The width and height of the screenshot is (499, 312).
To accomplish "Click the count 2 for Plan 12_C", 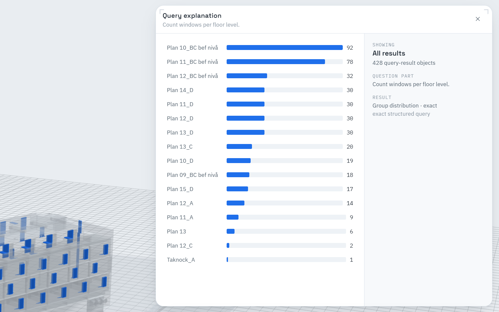I will click(x=351, y=246).
